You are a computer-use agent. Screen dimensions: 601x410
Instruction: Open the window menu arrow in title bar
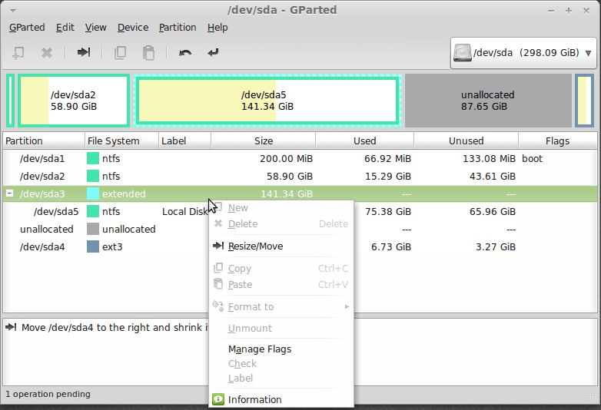13,11
